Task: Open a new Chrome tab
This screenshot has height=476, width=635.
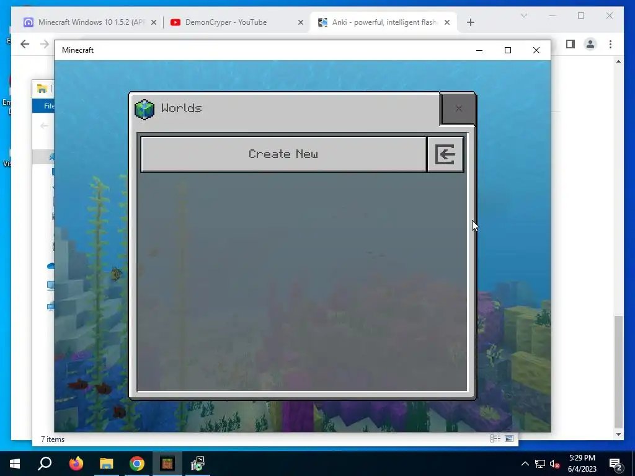Action: (470, 23)
